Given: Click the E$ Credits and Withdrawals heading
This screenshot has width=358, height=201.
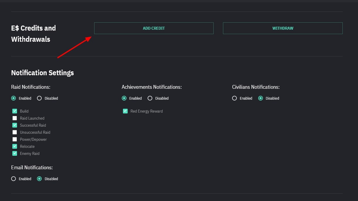Looking at the screenshot, I should point(33,33).
